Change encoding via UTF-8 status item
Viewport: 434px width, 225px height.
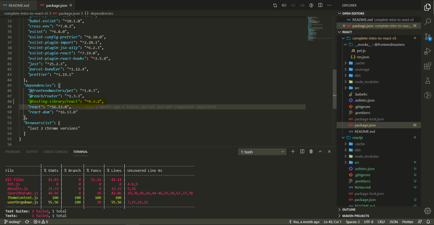click(x=369, y=222)
